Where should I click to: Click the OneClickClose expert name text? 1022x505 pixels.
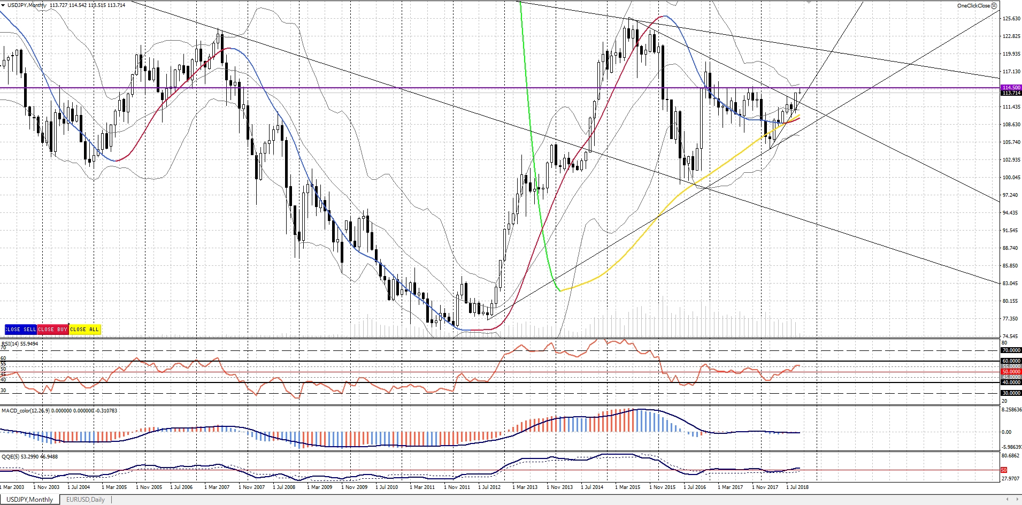click(973, 6)
